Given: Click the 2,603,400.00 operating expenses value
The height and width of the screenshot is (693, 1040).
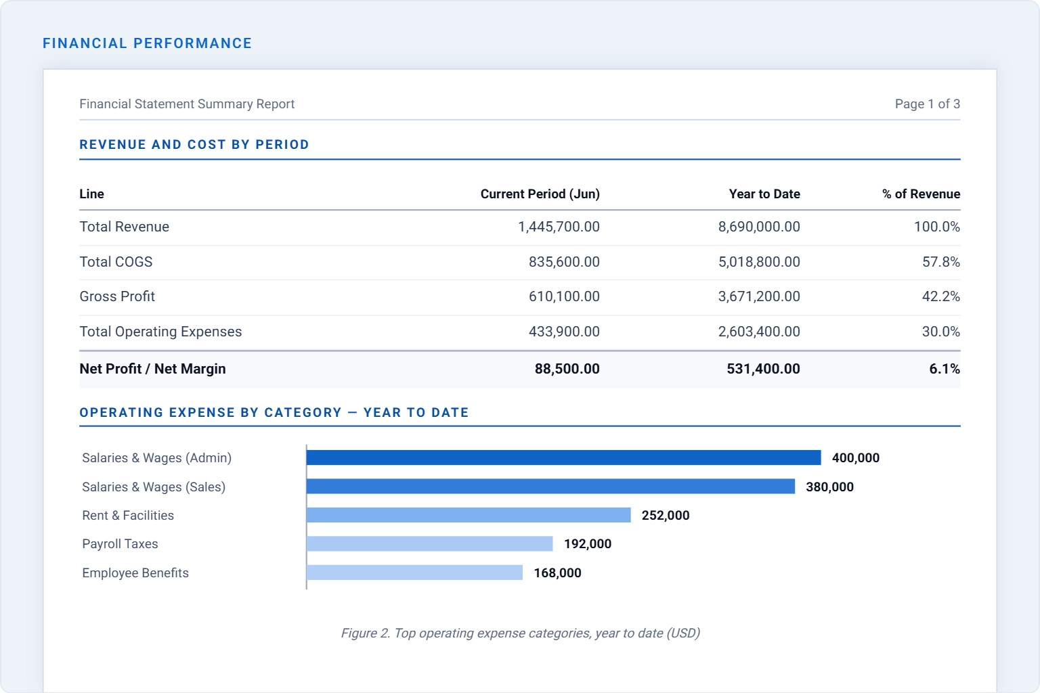Looking at the screenshot, I should tap(759, 332).
